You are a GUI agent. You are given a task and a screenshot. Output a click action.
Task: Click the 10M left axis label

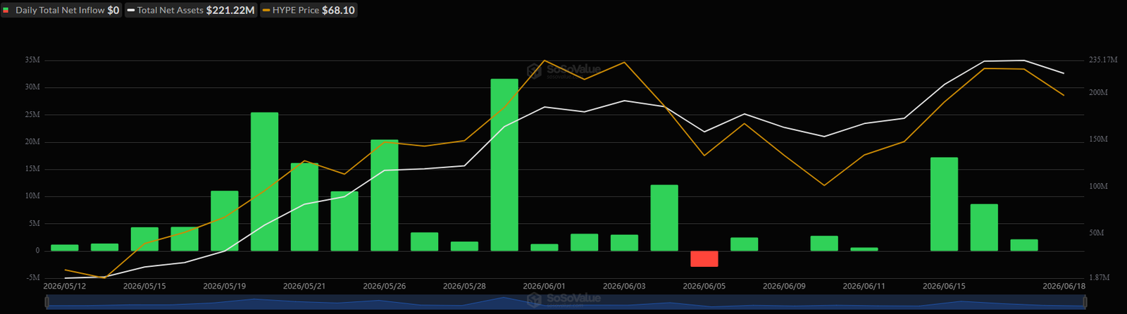point(32,196)
